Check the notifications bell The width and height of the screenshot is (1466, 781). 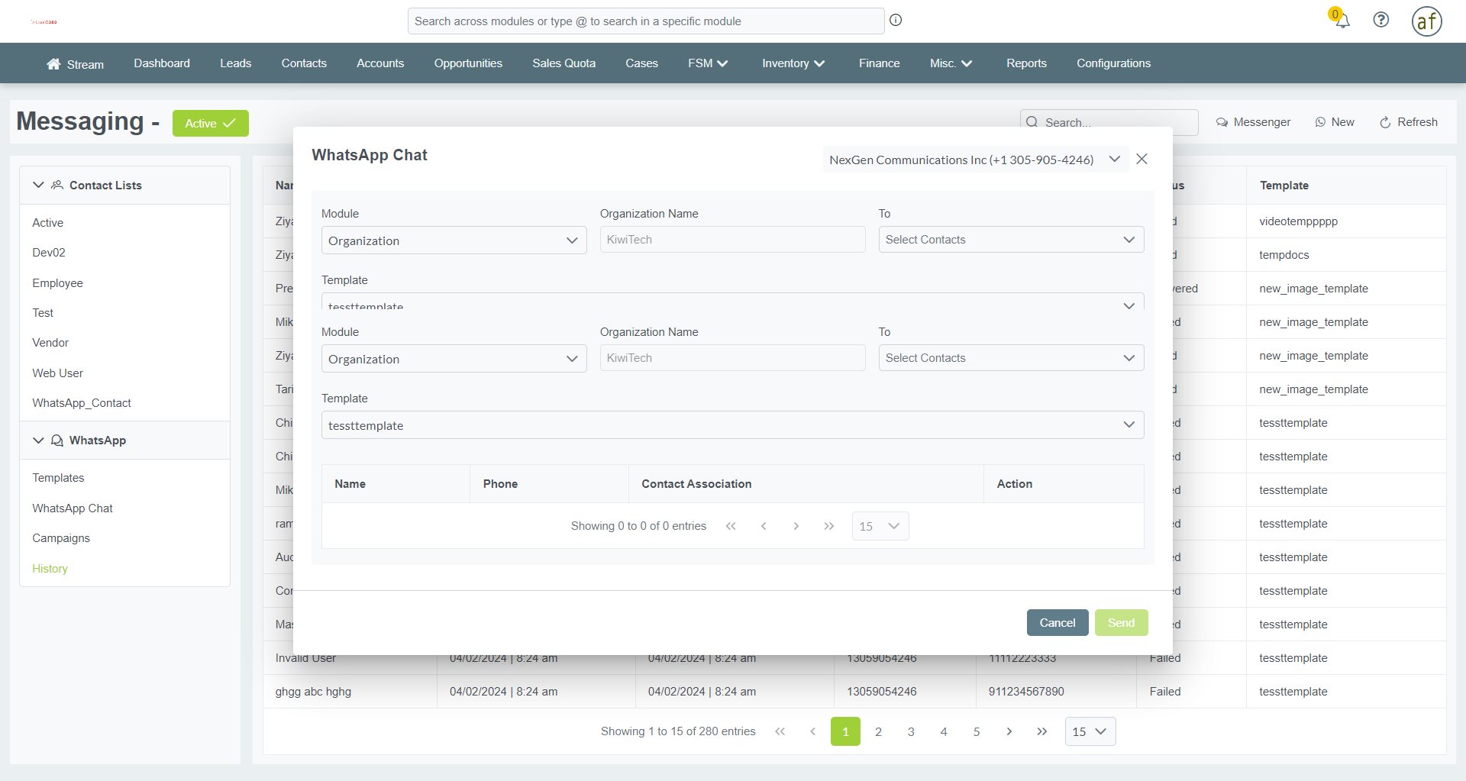coord(1341,20)
